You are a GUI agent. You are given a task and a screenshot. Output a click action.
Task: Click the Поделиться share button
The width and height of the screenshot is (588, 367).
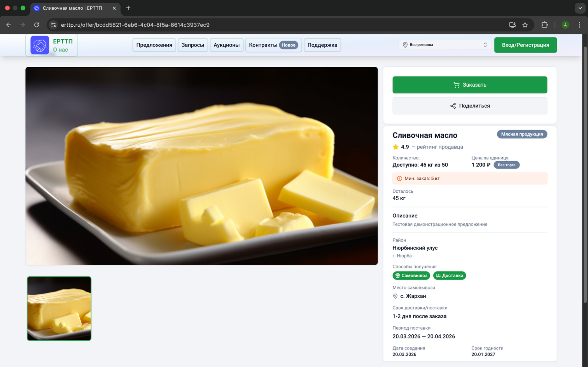click(x=470, y=106)
